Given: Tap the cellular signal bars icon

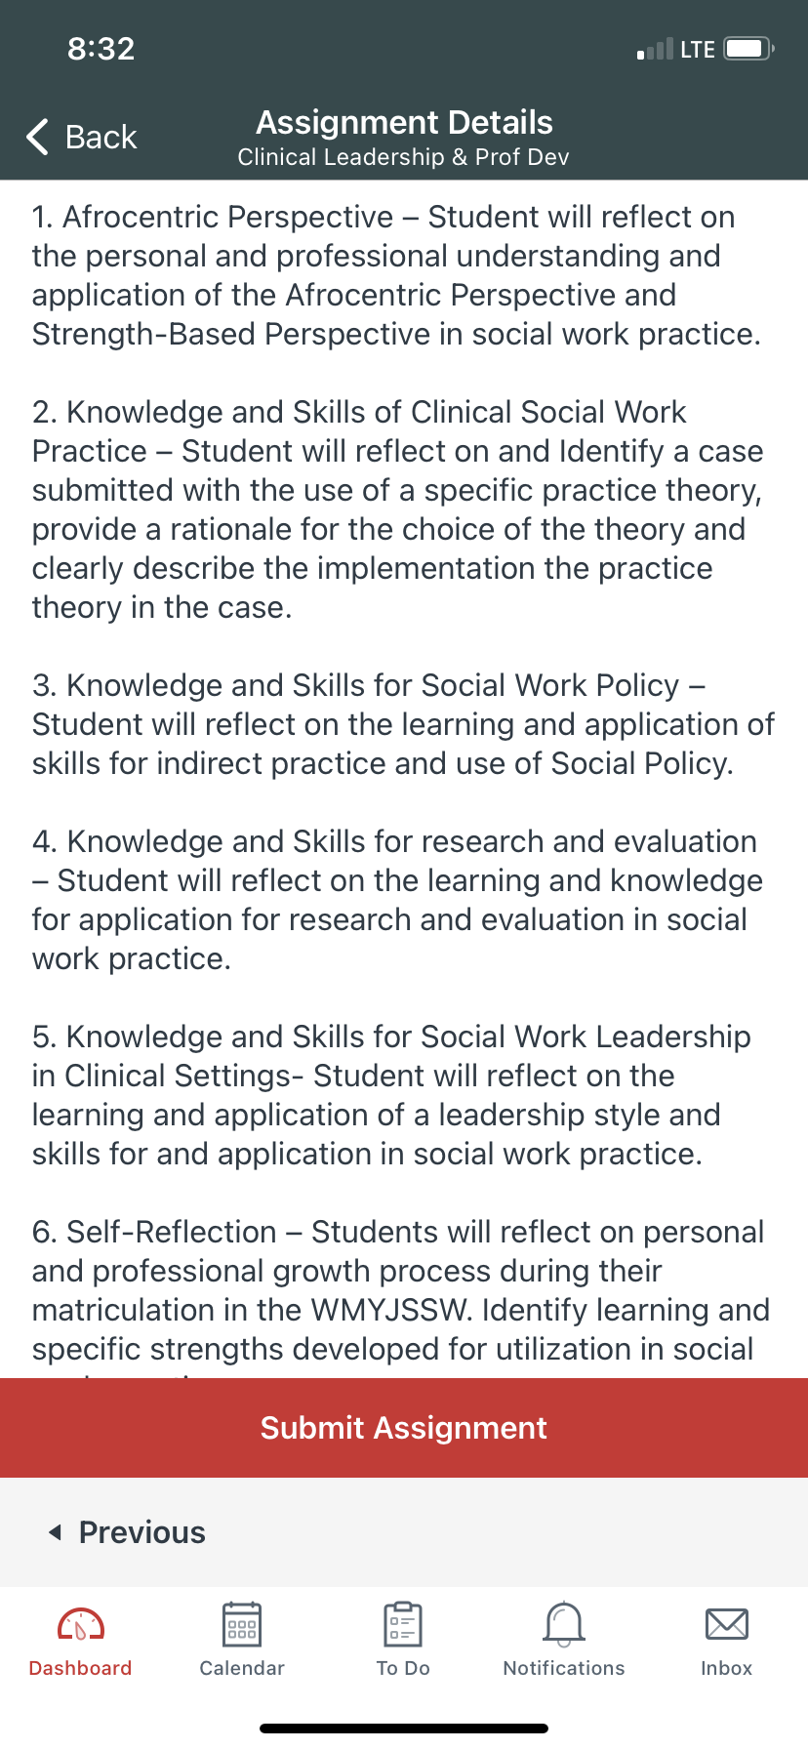Looking at the screenshot, I should tap(655, 49).
